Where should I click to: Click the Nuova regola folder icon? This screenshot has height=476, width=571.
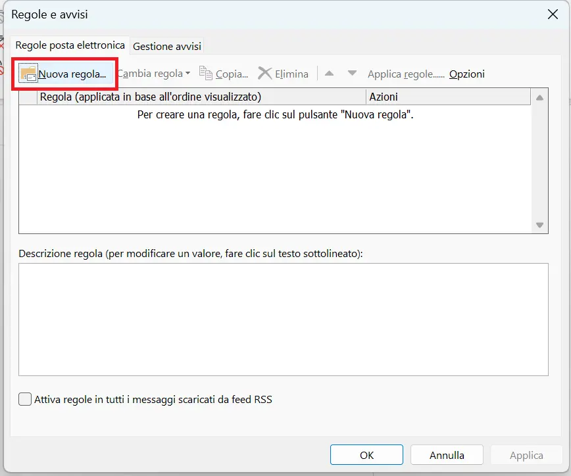[28, 73]
